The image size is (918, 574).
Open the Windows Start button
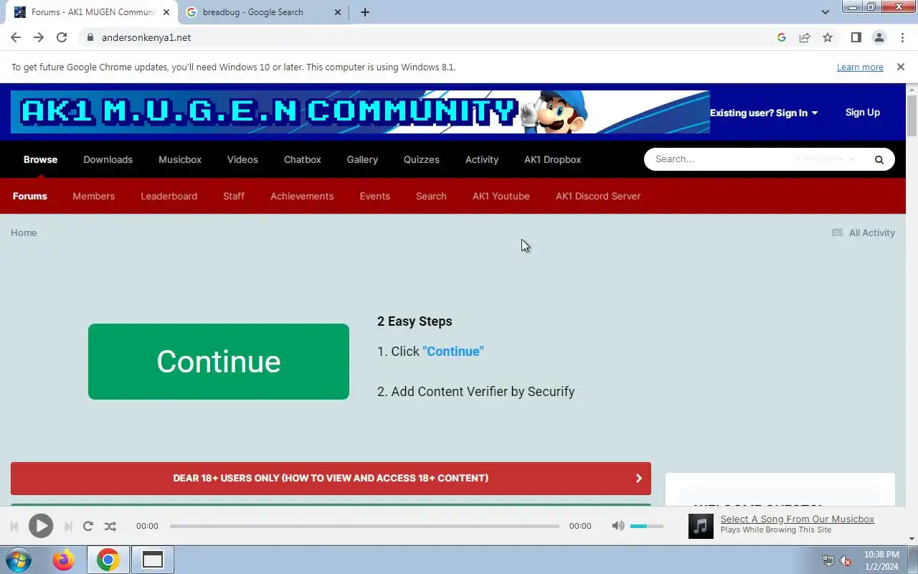point(18,560)
